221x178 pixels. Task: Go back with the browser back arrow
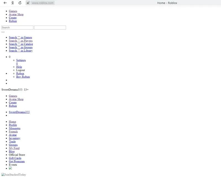(5, 3)
